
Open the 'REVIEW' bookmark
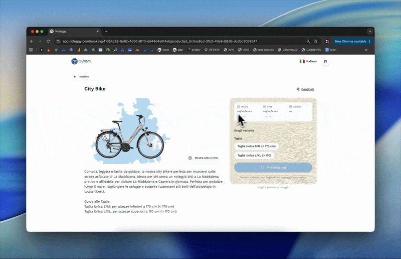click(212, 50)
